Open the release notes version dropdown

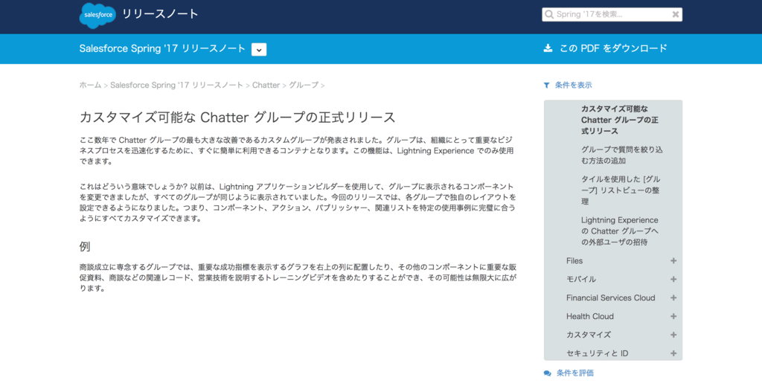[258, 50]
